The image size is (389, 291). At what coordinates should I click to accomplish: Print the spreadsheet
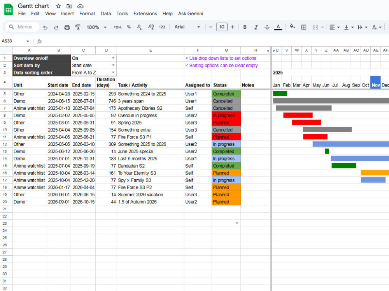(67, 27)
